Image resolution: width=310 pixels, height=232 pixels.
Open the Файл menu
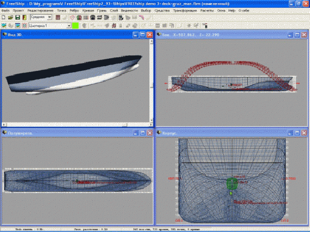[5, 10]
